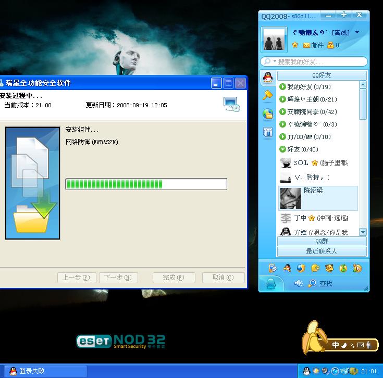
Task: Click the grey disc tray icon
Action: [x=325, y=371]
